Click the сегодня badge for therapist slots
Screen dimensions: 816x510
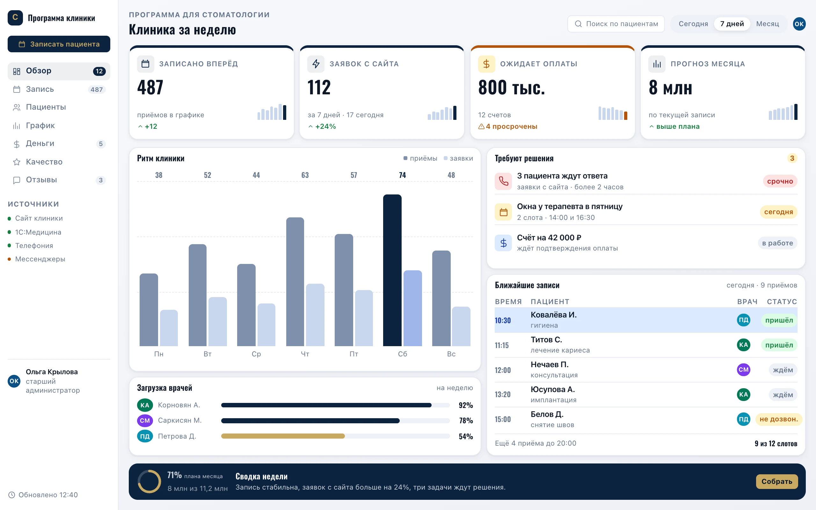tap(779, 212)
